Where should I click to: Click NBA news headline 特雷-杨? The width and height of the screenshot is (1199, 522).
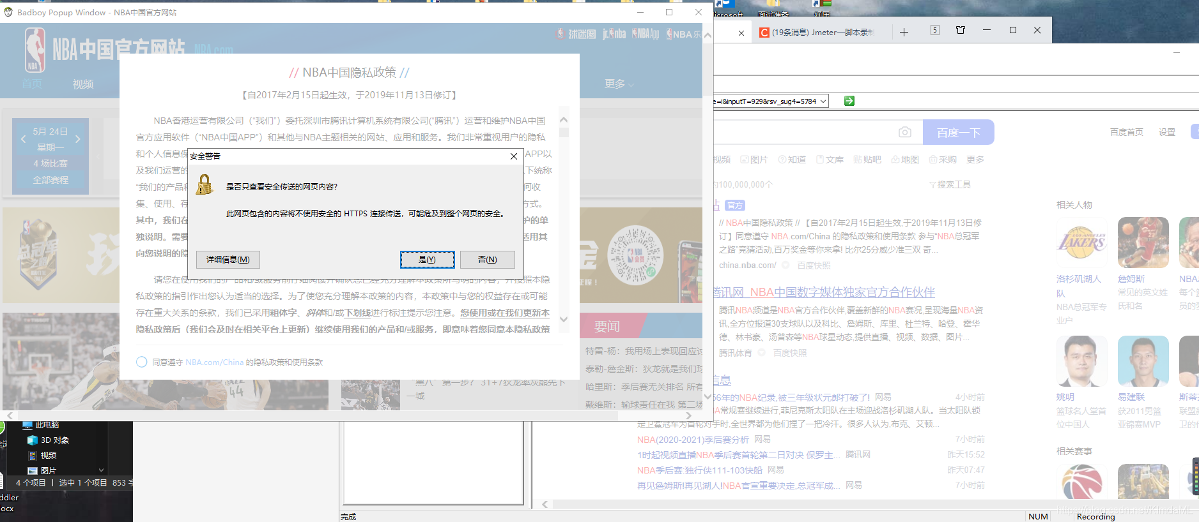(x=644, y=351)
